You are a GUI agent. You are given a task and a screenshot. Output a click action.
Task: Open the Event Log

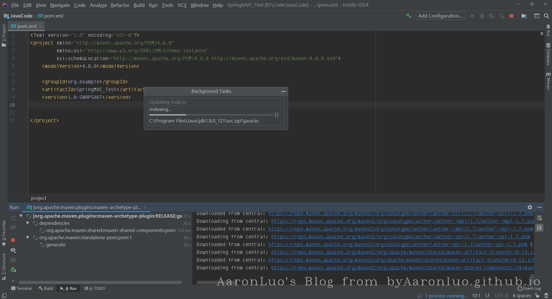point(529,288)
